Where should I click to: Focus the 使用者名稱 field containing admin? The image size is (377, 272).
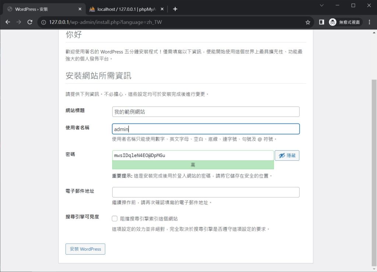click(x=206, y=129)
